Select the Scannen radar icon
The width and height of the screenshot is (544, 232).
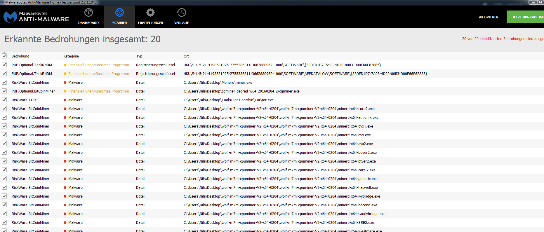(119, 13)
